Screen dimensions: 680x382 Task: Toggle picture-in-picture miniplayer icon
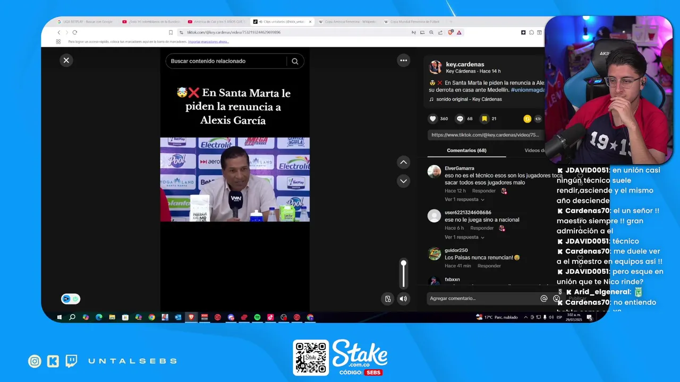click(388, 299)
